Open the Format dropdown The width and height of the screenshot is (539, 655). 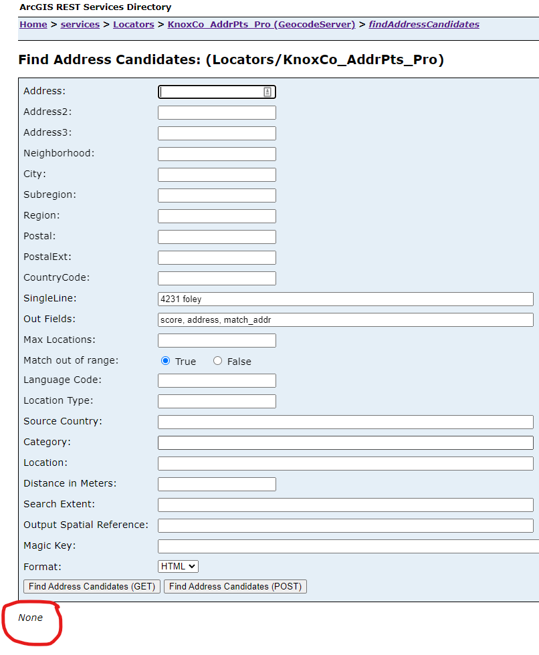click(x=178, y=566)
